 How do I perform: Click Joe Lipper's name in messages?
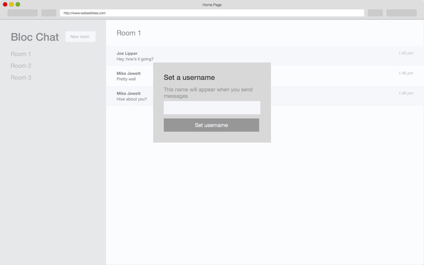(x=127, y=53)
